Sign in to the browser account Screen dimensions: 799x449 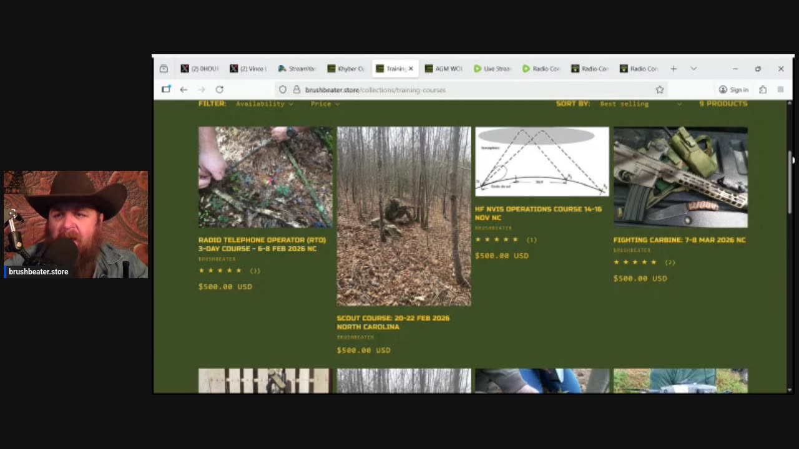(733, 90)
